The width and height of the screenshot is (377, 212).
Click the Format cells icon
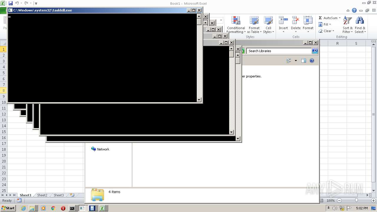coord(308,20)
